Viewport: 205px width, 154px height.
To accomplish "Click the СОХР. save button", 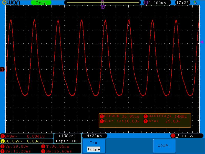I will (164, 146).
